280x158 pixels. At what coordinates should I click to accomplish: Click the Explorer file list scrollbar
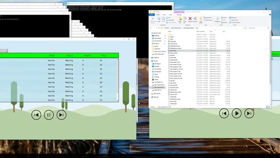click(270, 68)
